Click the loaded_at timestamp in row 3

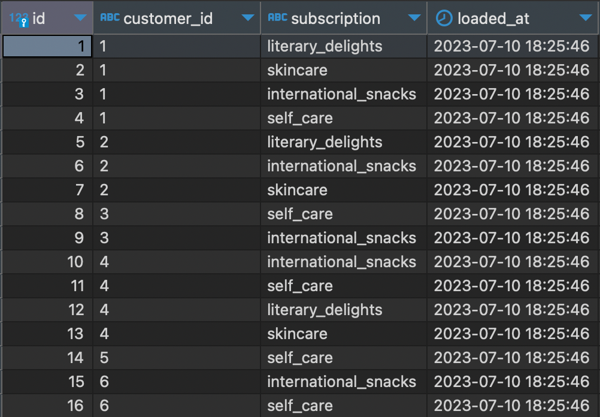coord(511,94)
